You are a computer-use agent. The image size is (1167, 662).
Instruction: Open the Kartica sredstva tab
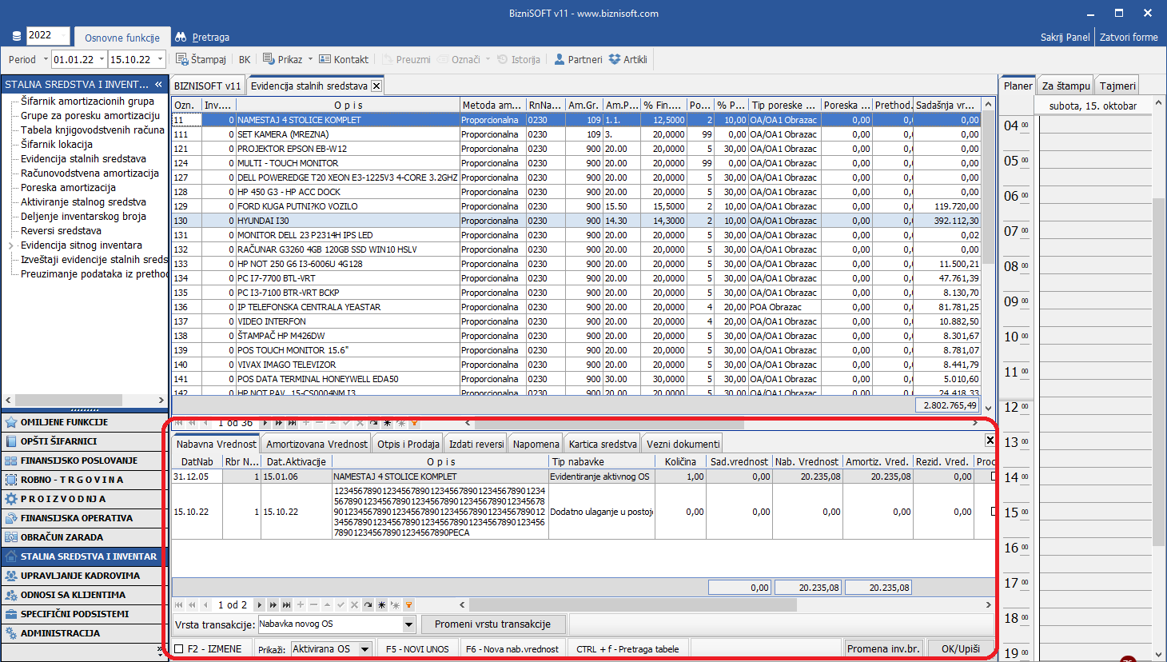pos(603,444)
